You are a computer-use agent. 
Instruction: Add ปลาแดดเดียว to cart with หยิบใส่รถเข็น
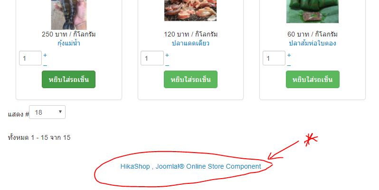191,79
